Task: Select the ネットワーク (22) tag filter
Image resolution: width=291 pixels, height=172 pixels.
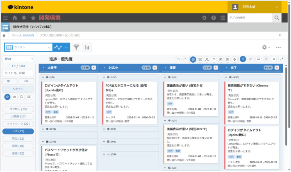Action: coord(18,124)
